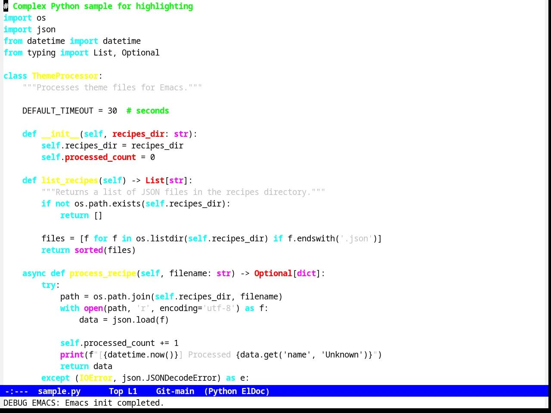Click the '# seconds' comment
The image size is (551, 413).
click(x=148, y=111)
